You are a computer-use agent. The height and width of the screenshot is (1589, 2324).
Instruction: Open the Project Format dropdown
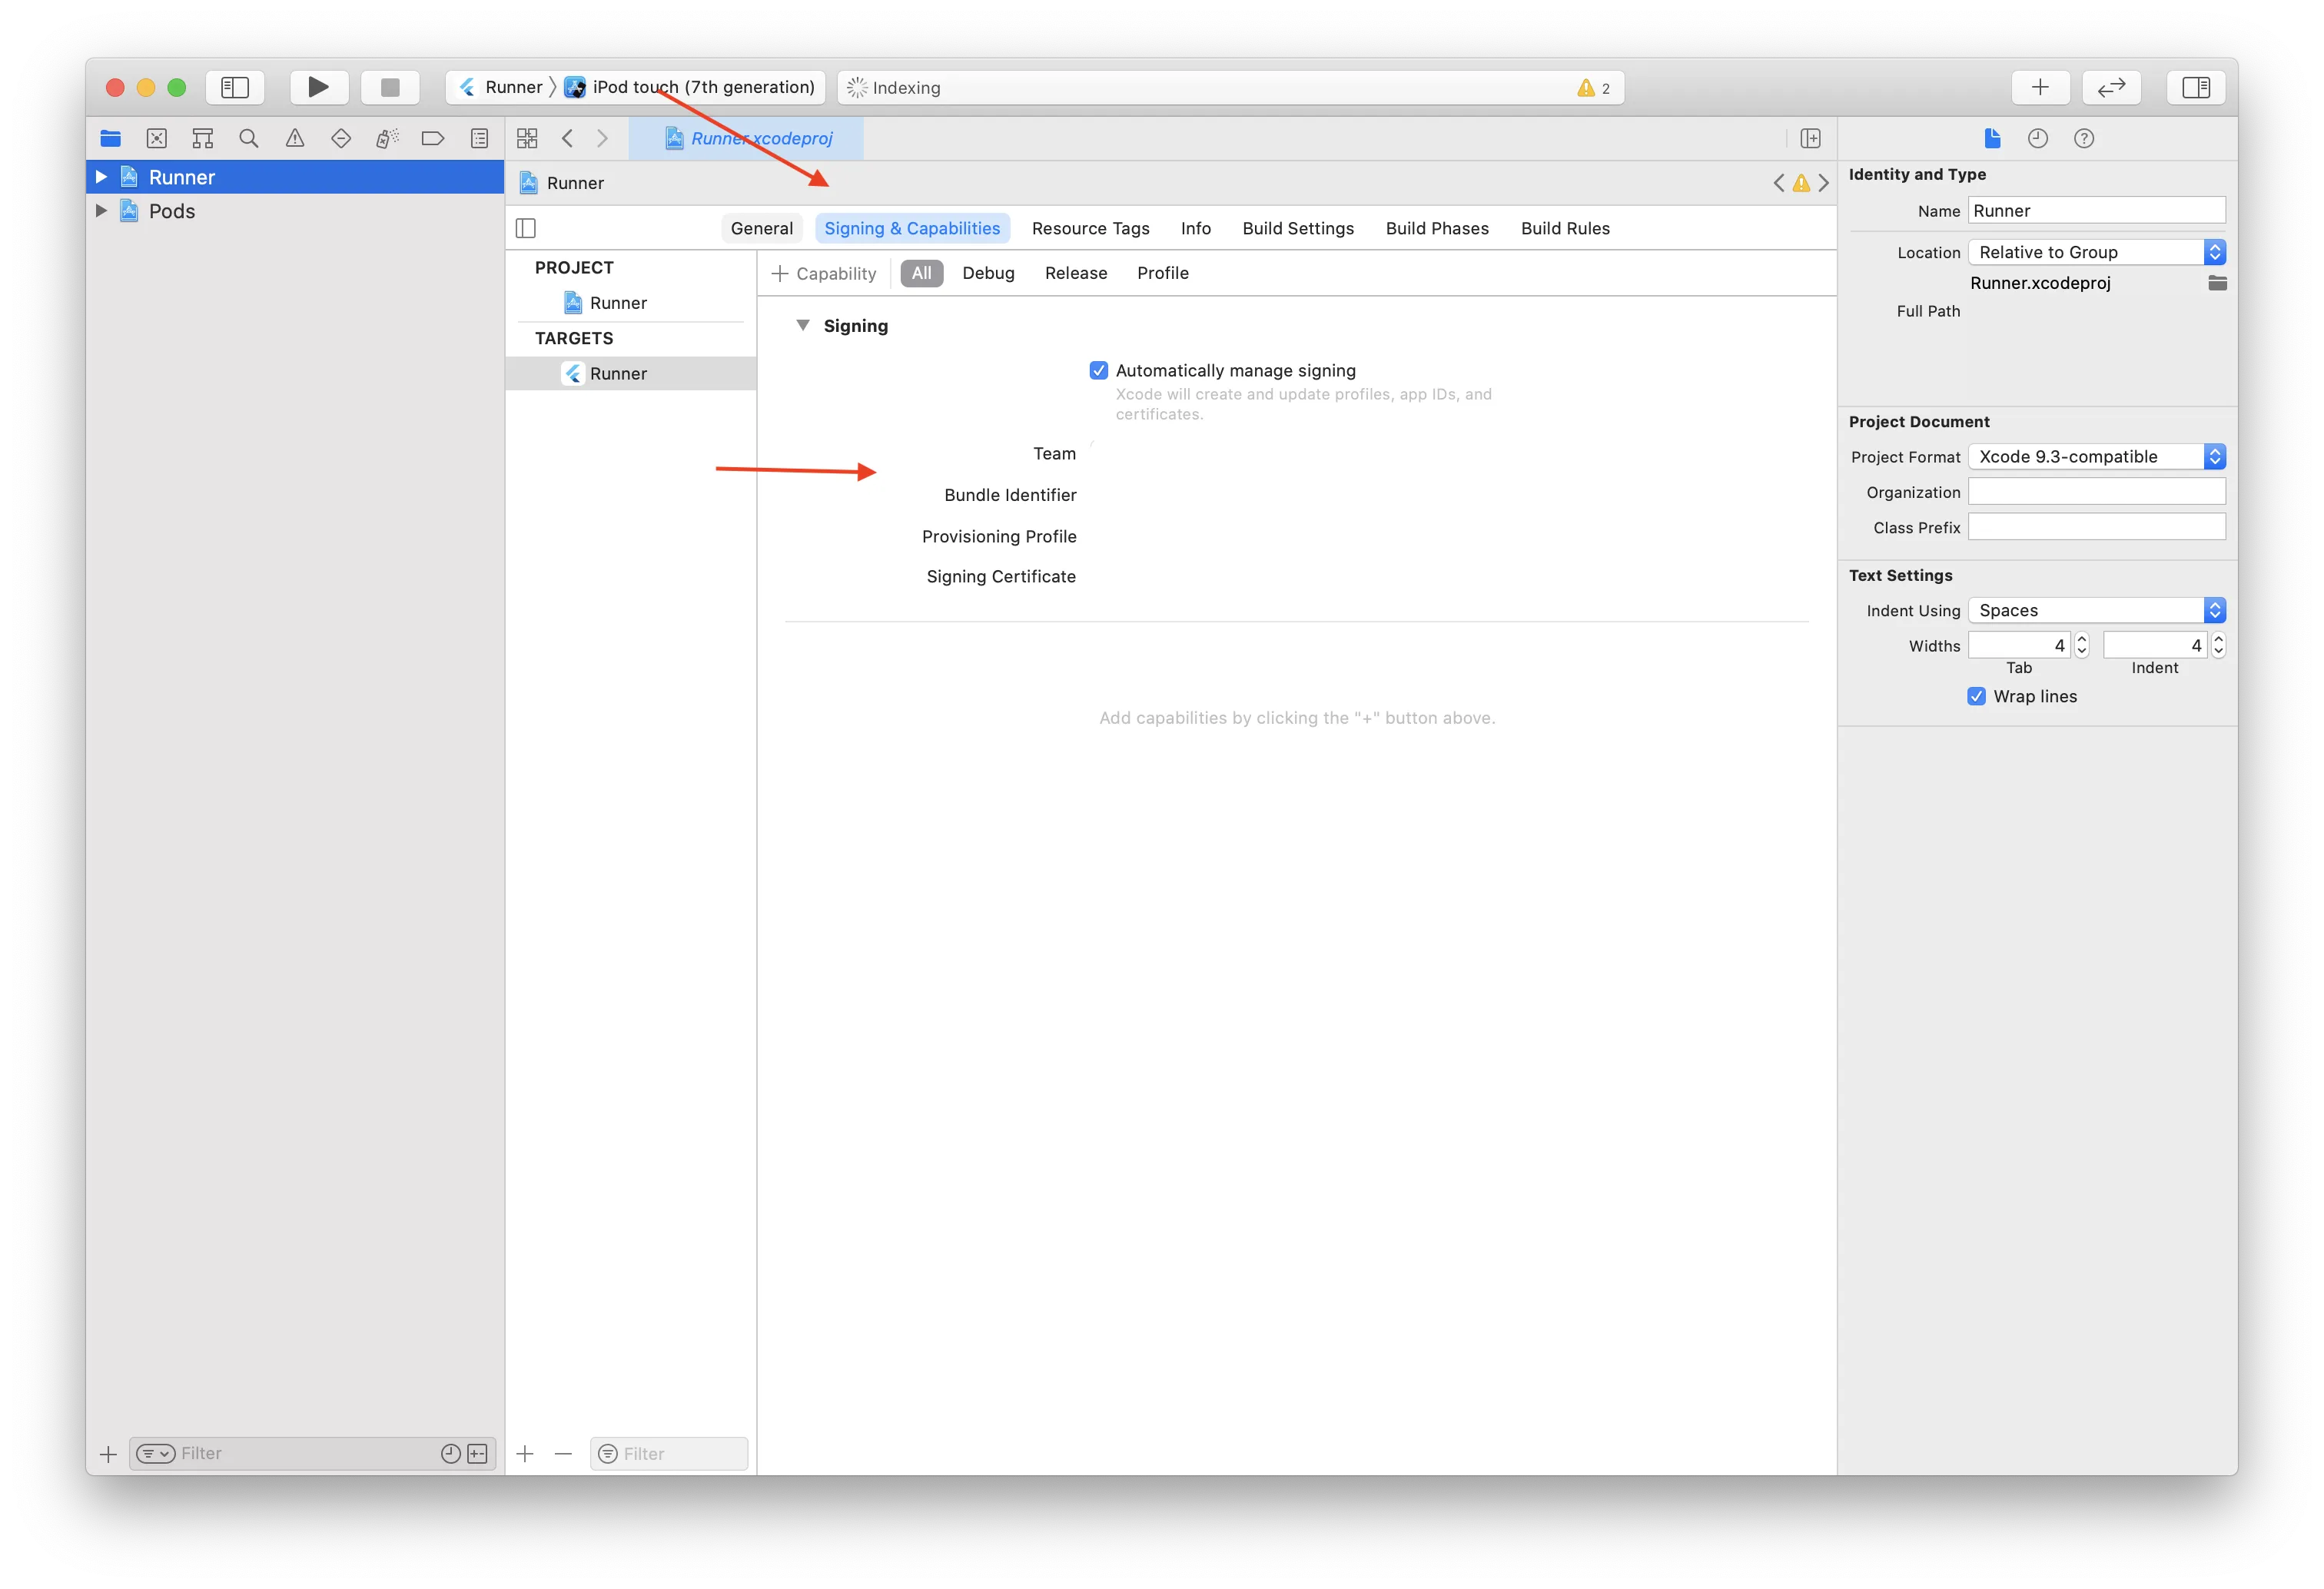click(x=2096, y=456)
